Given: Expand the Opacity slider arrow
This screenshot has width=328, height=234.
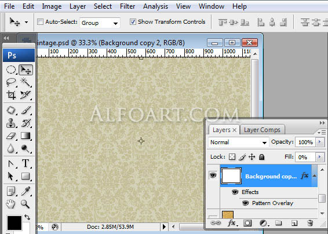Looking at the screenshot, I should [x=320, y=142].
